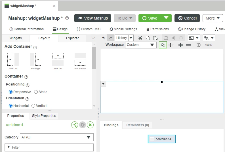Select Horizontal orientation

point(10,106)
